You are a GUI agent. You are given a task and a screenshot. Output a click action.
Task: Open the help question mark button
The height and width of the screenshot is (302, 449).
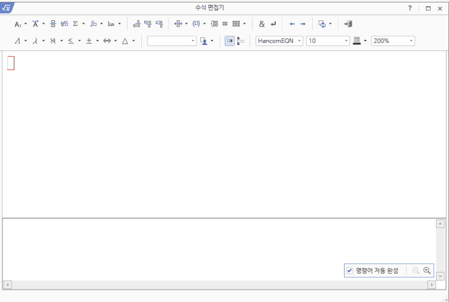pos(410,8)
